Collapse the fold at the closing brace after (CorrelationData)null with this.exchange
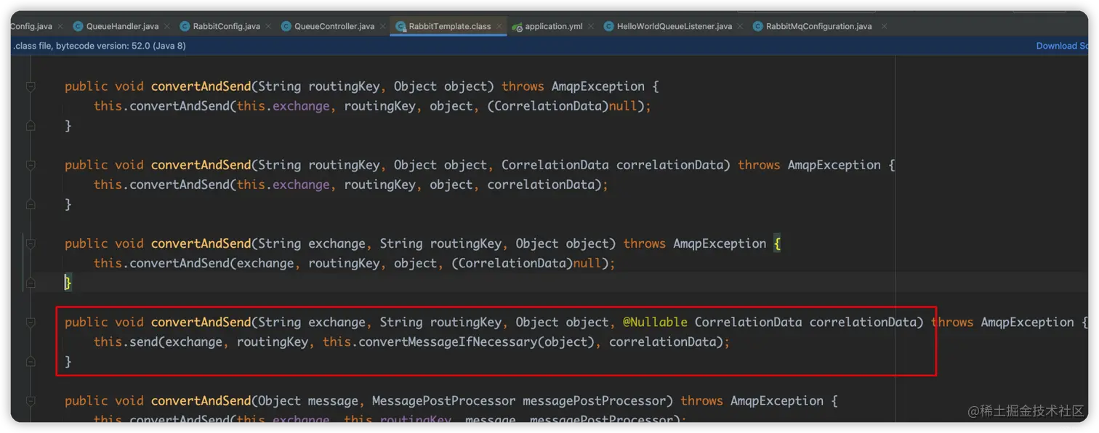1099x433 pixels. pos(31,126)
